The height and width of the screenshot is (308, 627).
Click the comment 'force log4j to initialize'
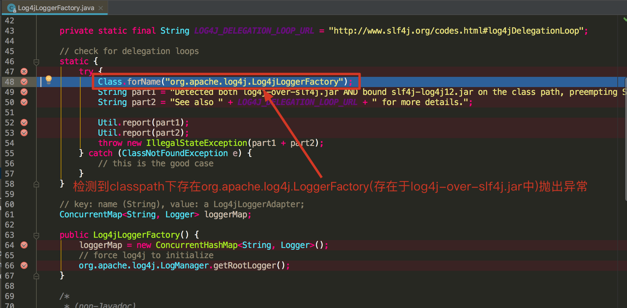click(146, 255)
